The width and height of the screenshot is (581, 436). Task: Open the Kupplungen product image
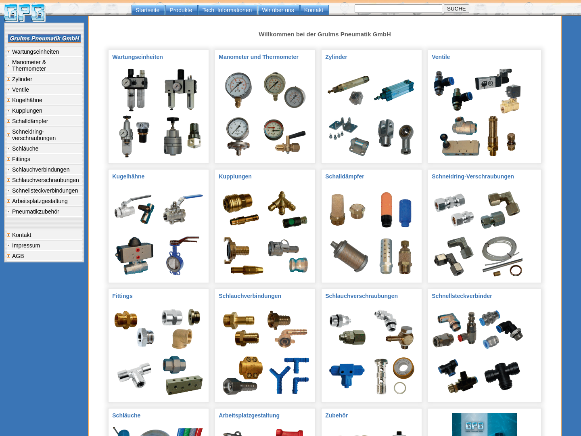click(265, 232)
